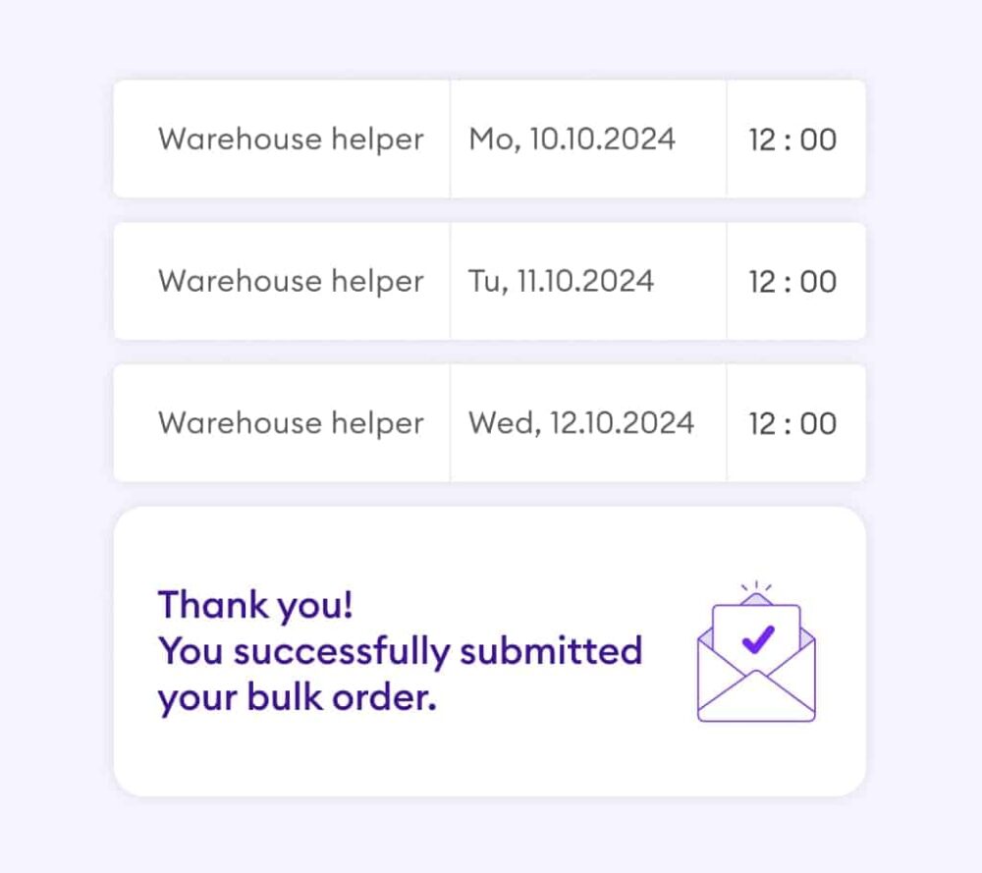Click the sparkle rays above the envelope
The image size is (982, 873).
pos(756,587)
